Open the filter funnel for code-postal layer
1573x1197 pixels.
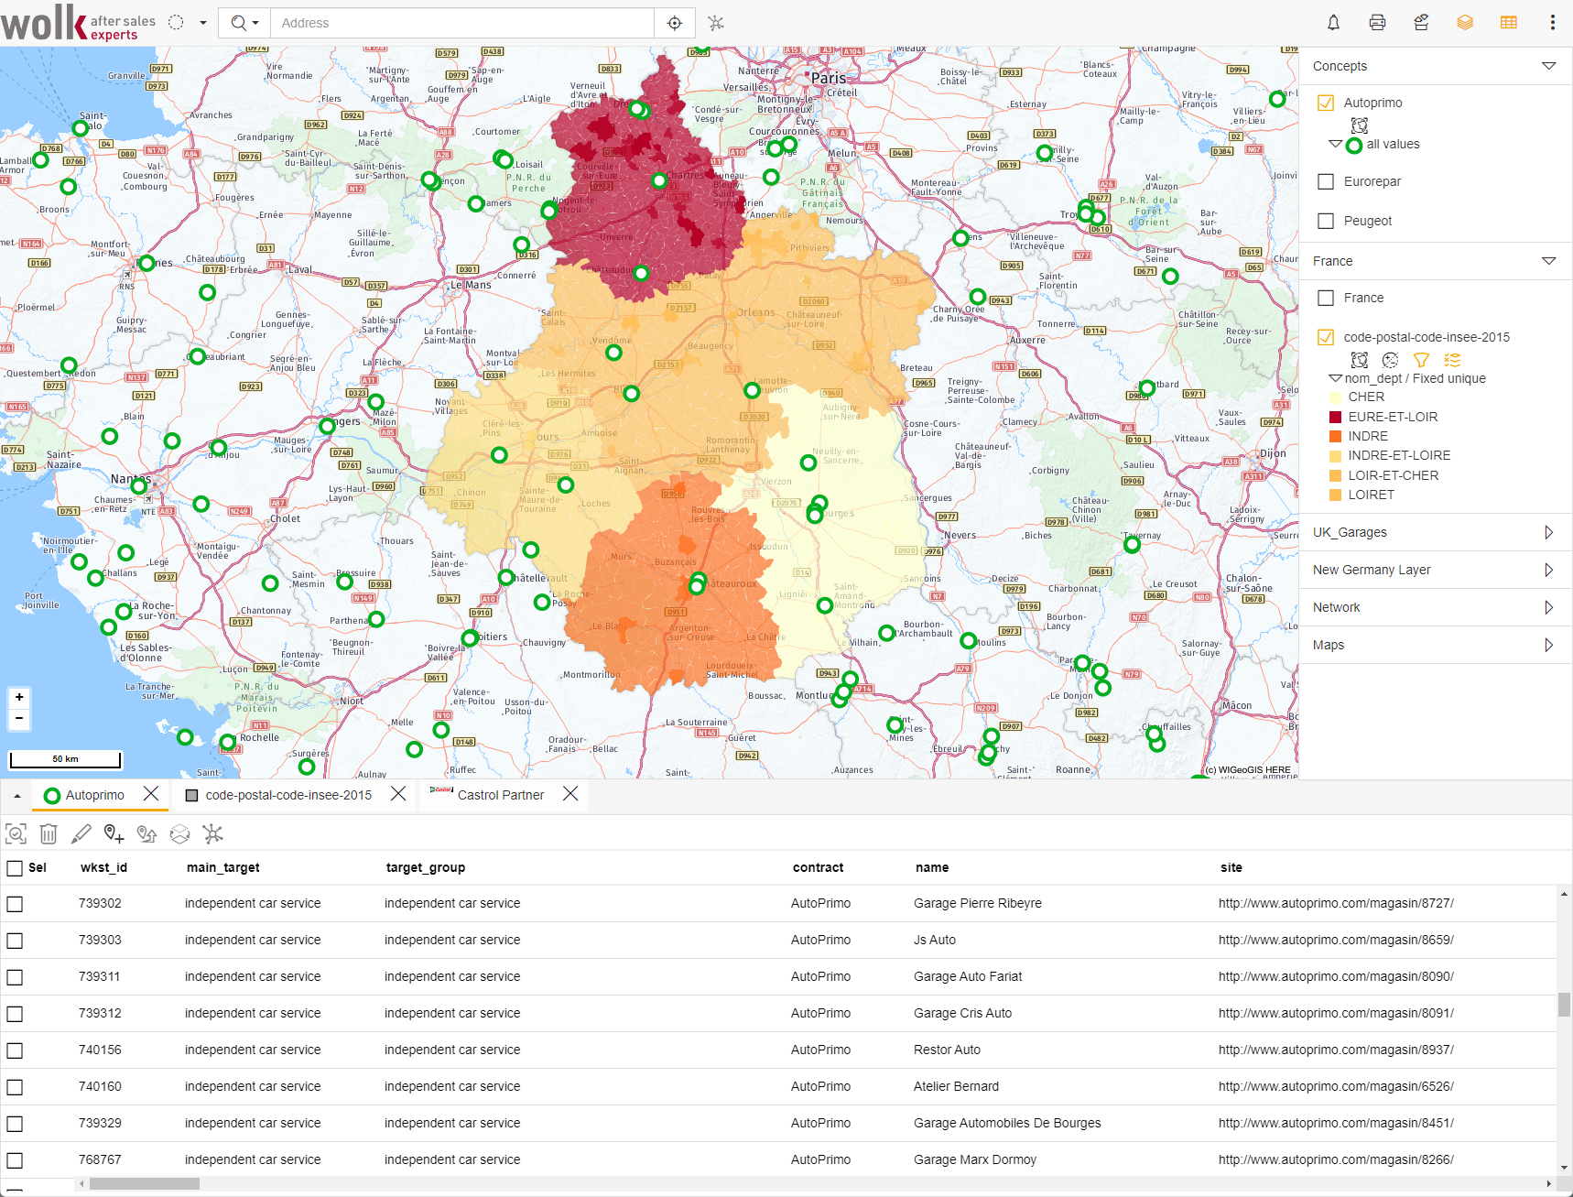(x=1421, y=359)
